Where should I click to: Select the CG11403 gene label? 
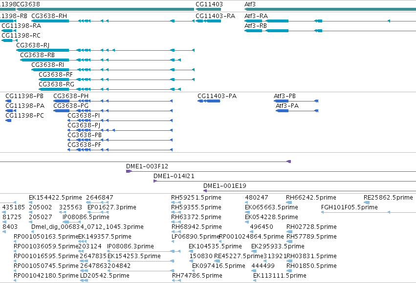(x=209, y=4)
